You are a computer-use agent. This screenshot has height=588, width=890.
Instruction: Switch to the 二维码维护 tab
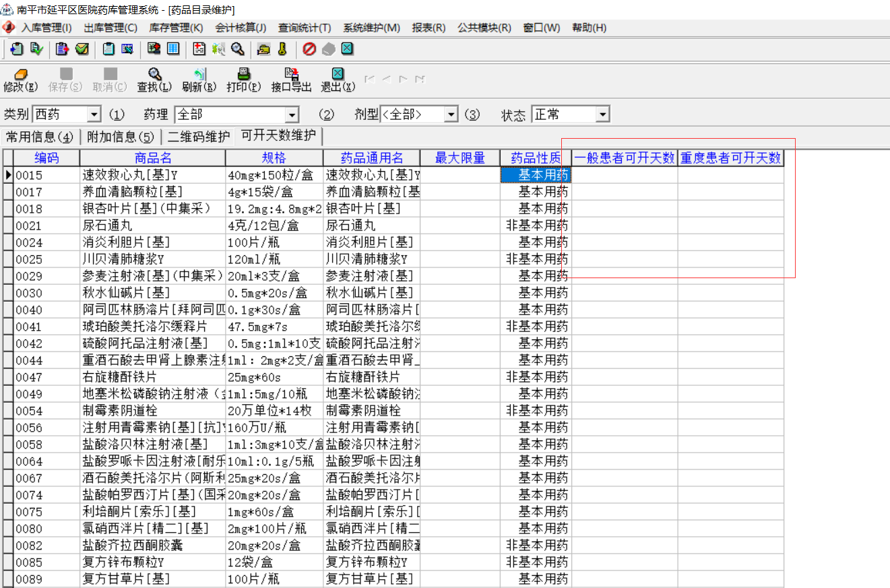tap(199, 137)
